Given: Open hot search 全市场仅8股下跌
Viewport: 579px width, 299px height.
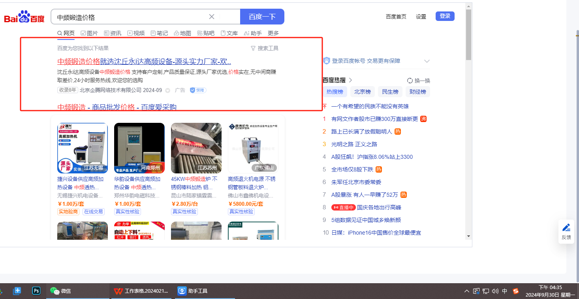Looking at the screenshot, I should coord(352,169).
